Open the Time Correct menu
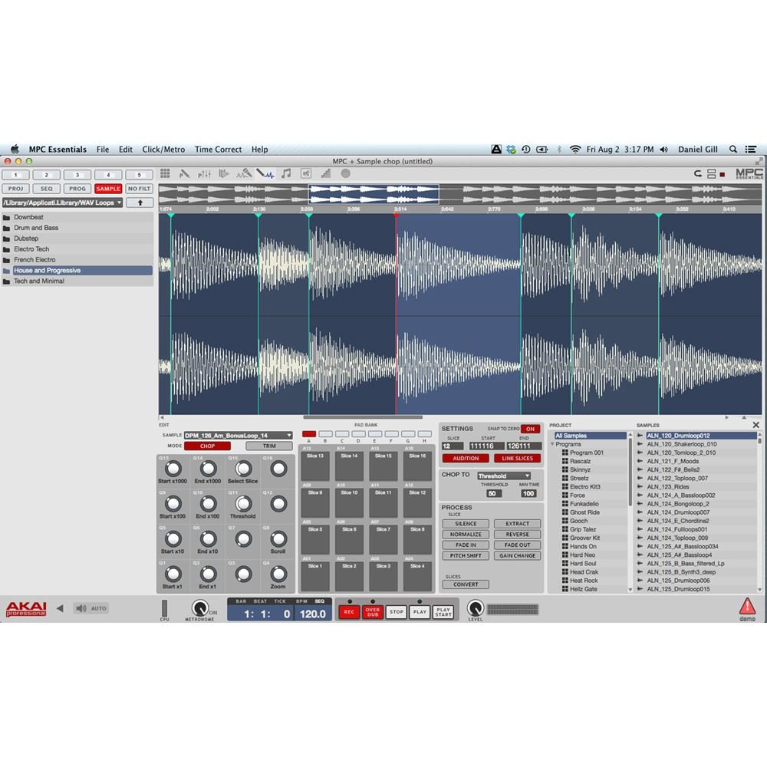Screen dimensions: 767x767 [218, 150]
